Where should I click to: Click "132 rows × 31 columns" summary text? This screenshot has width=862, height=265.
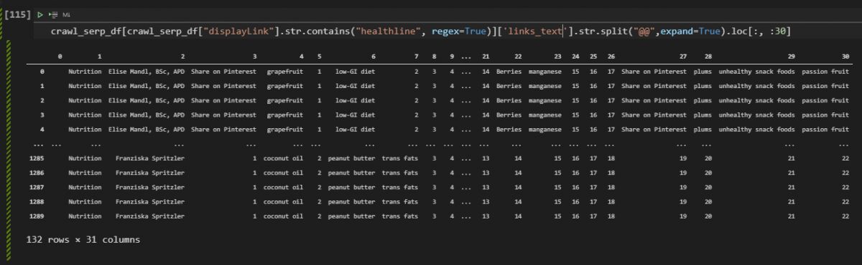(83, 240)
